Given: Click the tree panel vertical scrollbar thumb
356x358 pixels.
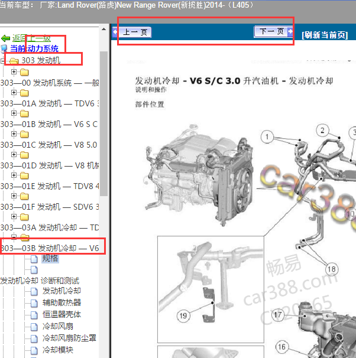Looking at the screenshot, I should pyautogui.click(x=103, y=123).
